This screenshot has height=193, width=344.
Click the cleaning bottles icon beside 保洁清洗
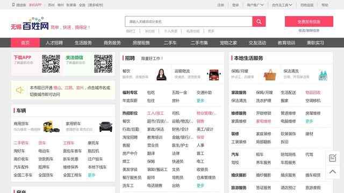coord(322,75)
